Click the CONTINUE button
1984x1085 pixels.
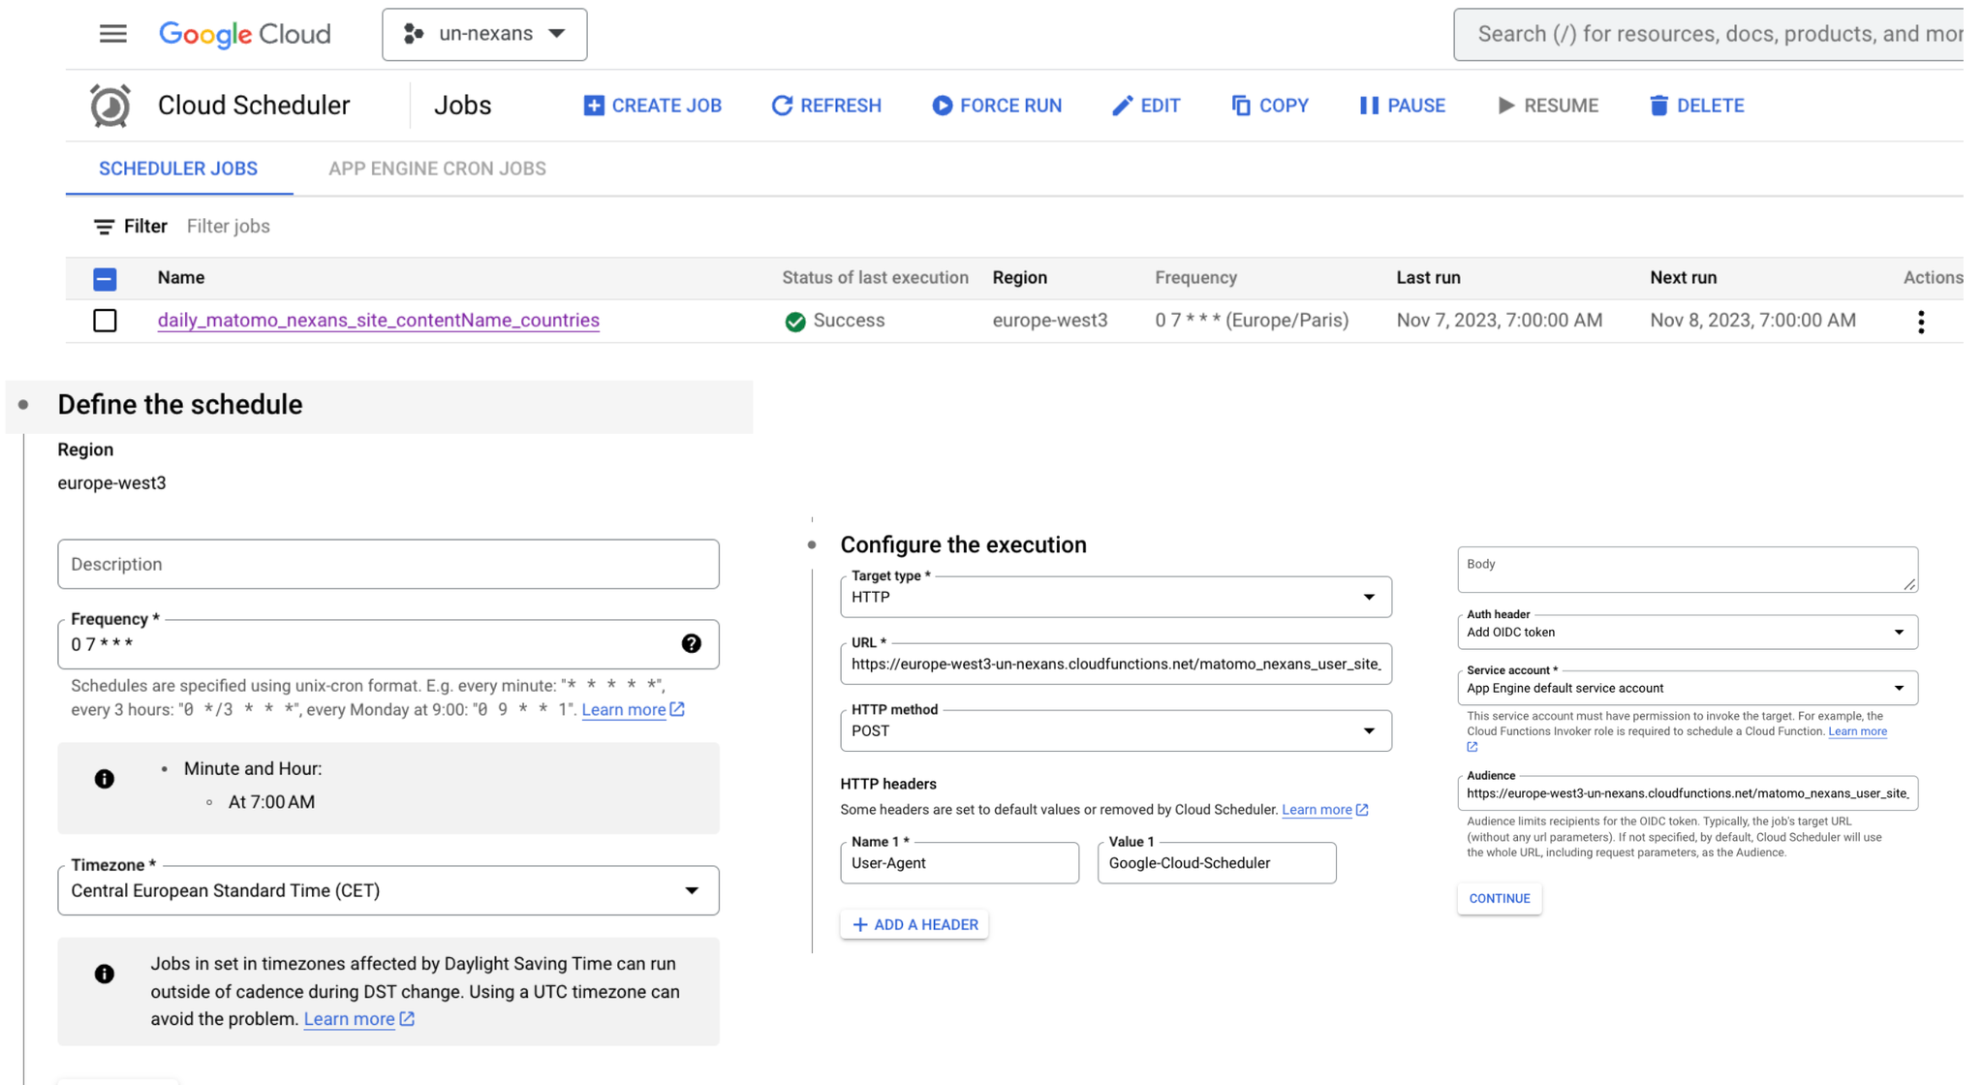1500,898
